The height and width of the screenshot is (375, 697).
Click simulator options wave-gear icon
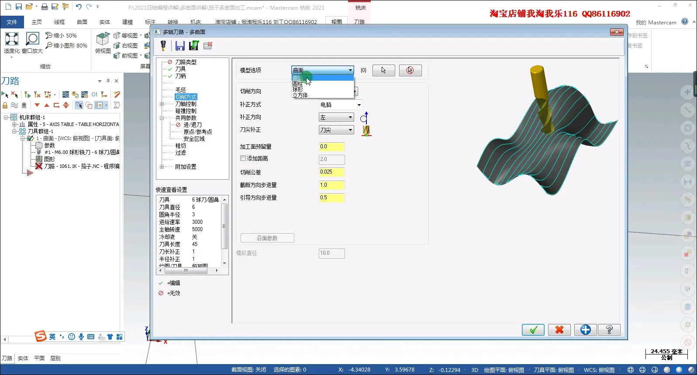click(85, 94)
